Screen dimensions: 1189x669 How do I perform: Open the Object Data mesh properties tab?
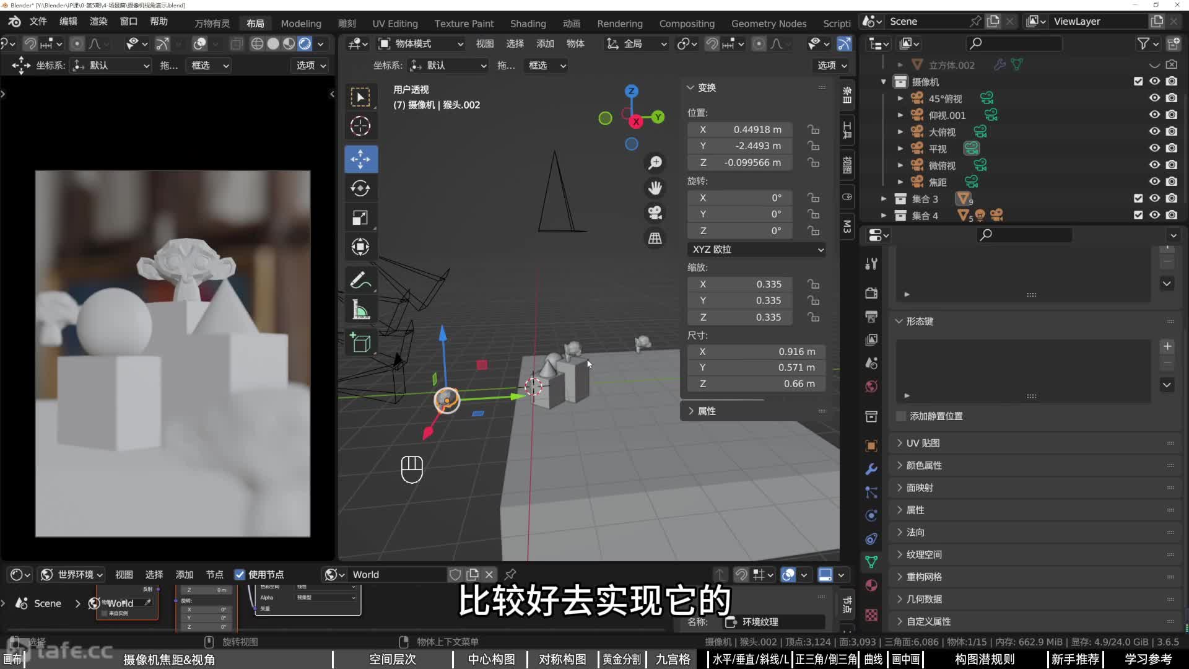[x=871, y=562]
